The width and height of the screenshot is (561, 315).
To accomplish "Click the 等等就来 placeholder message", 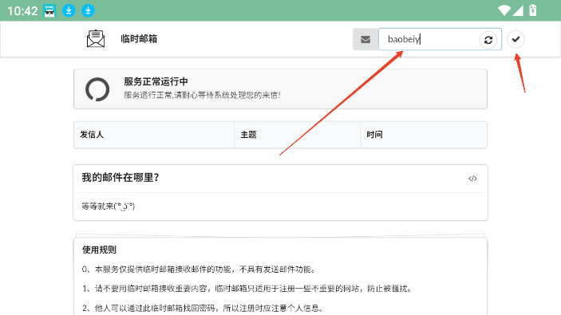I will (108, 206).
